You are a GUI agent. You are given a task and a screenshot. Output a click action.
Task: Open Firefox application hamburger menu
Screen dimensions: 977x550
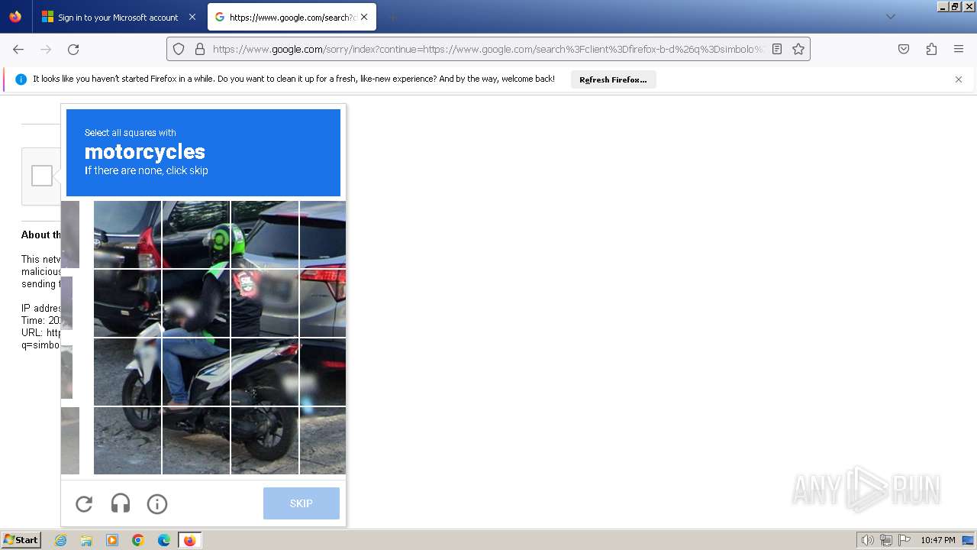[959, 49]
